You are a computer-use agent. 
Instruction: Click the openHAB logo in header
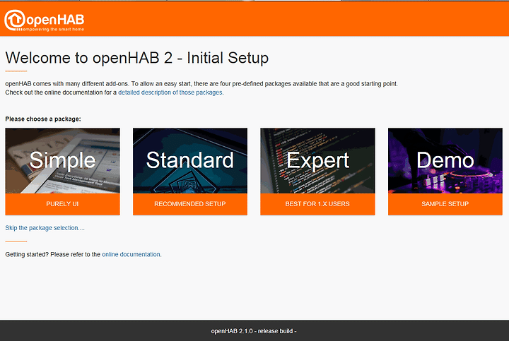[x=45, y=20]
